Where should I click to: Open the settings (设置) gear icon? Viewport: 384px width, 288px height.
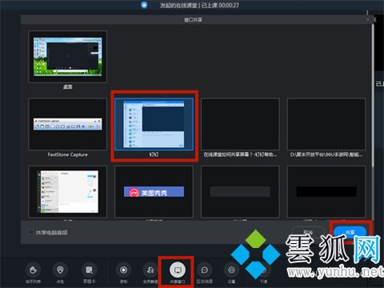pyautogui.click(x=231, y=270)
